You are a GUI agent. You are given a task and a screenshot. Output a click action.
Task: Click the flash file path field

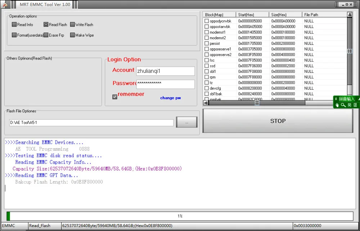tap(91, 123)
